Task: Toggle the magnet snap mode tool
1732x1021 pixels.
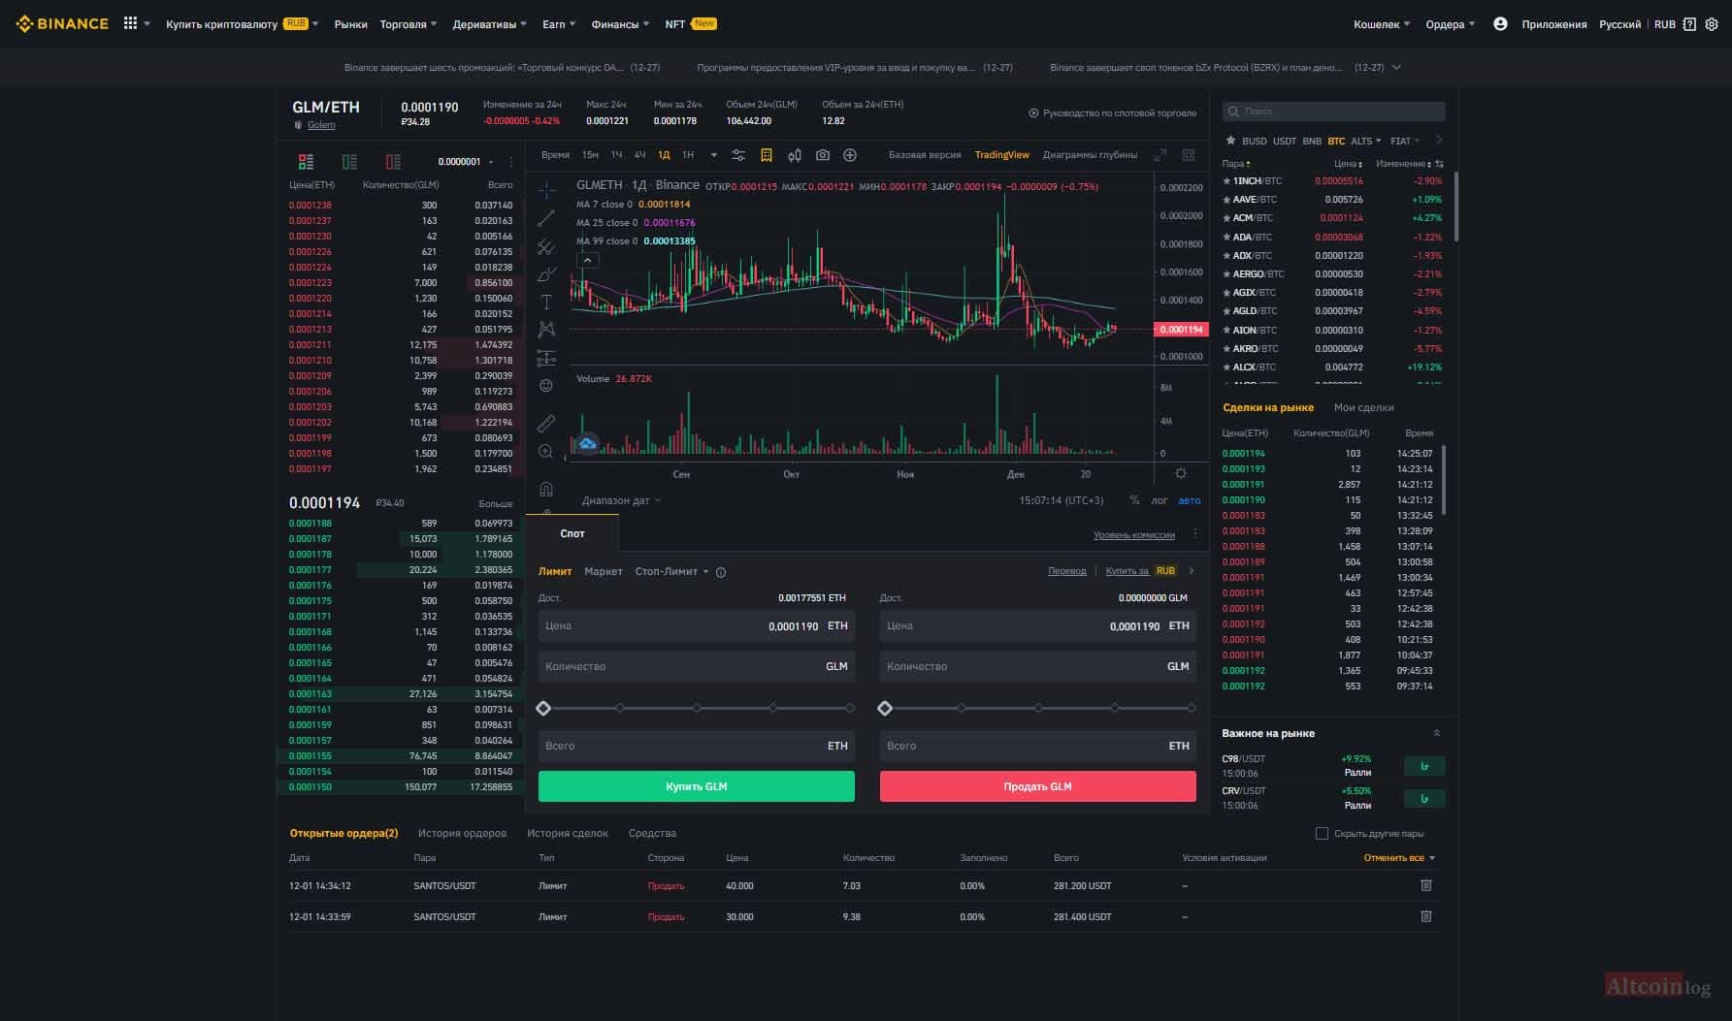Action: pyautogui.click(x=546, y=489)
